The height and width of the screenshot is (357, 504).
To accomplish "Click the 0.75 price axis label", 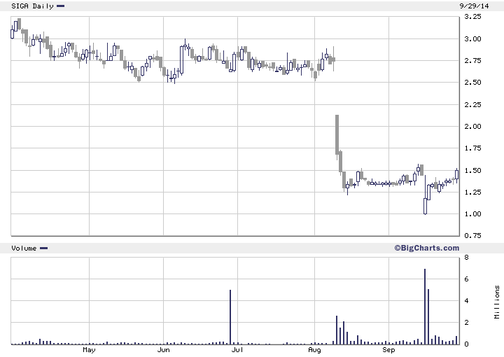I will pos(472,235).
